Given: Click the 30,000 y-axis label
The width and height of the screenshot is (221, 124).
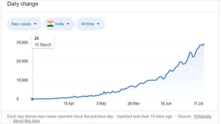Looking at the screenshot, I should tap(22, 43).
